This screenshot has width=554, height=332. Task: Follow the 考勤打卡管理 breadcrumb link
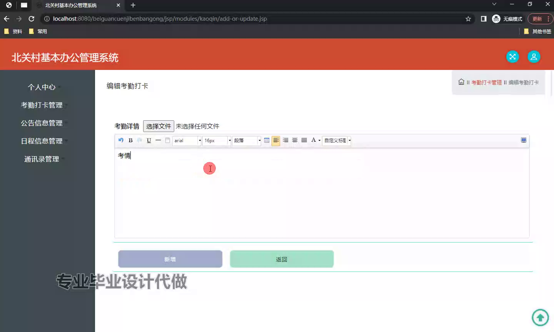coord(486,82)
